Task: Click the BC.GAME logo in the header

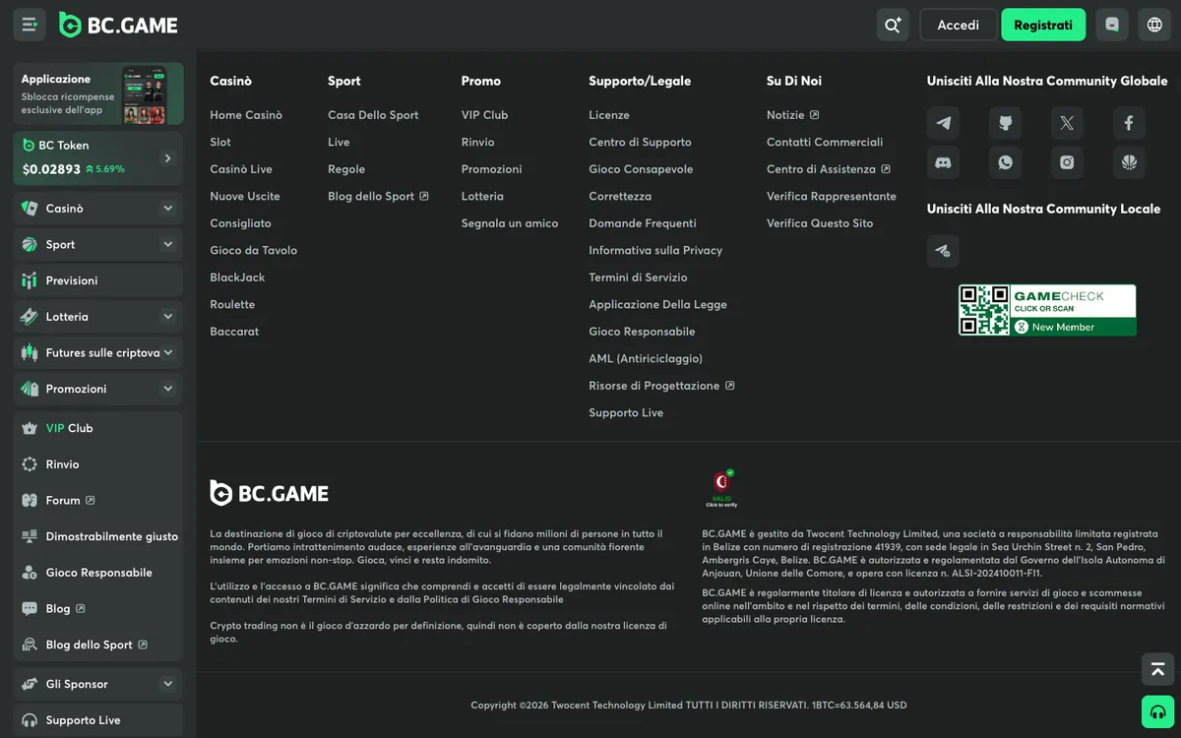Action: point(118,25)
